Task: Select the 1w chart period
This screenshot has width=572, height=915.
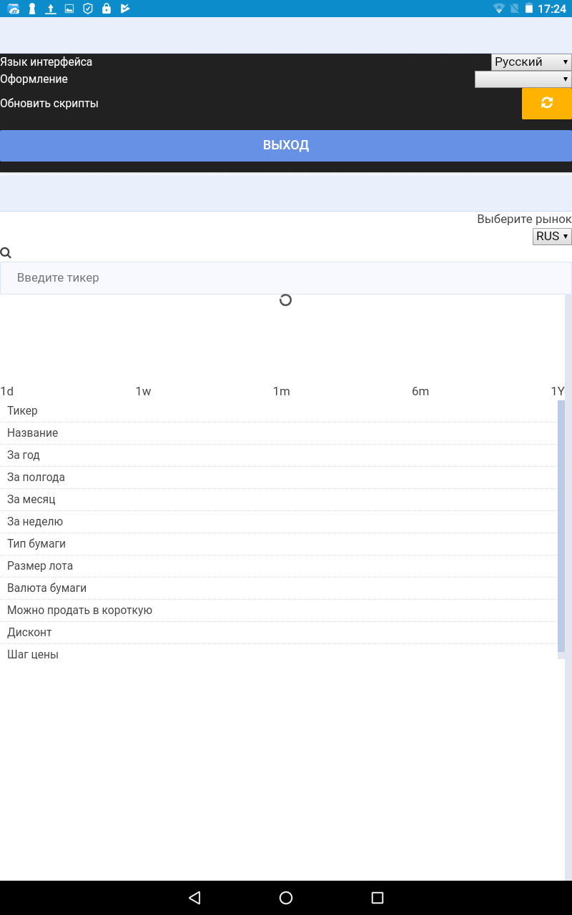Action: [x=143, y=391]
